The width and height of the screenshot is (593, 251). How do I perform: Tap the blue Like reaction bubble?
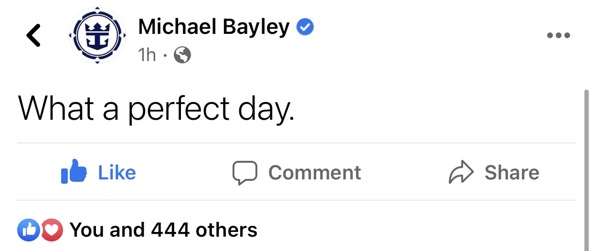click(x=29, y=230)
